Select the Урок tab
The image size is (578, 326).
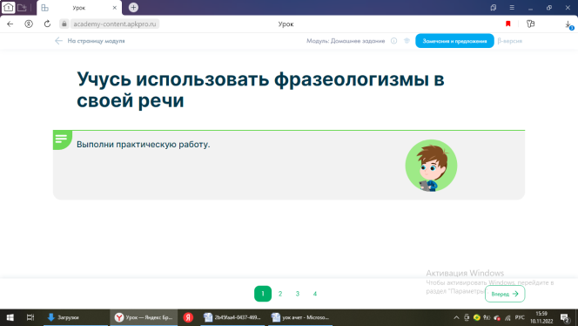(79, 8)
